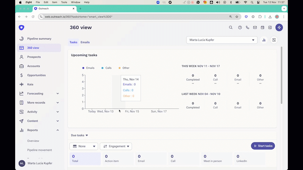Click the page vertical scrollbar
Screen dimensions: 303x170
(281, 76)
